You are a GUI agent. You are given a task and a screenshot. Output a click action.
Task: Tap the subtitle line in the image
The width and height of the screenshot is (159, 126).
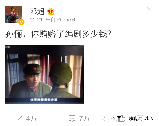point(44,100)
